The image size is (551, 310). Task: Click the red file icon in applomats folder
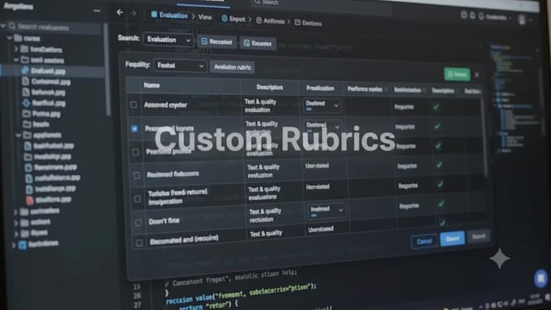(29, 200)
